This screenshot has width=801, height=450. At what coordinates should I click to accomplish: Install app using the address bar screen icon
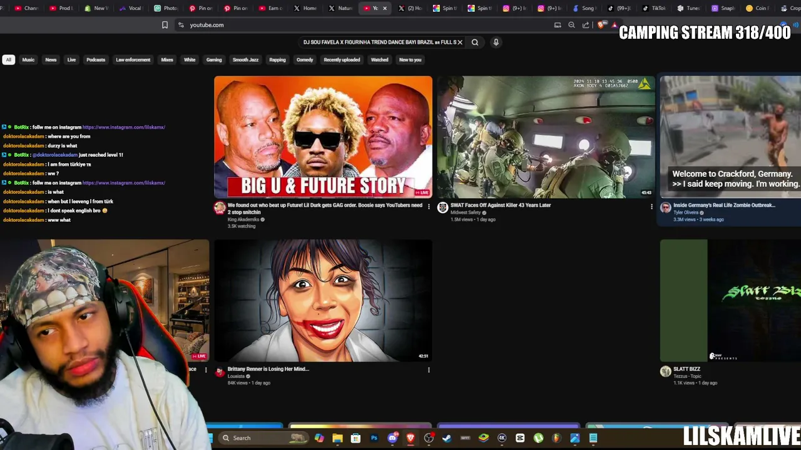pos(558,25)
